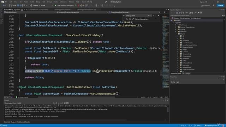Image resolution: width=226 pixels, height=127 pixels.
Task: Open the Build menu
Action: pyautogui.click(x=32, y=2)
